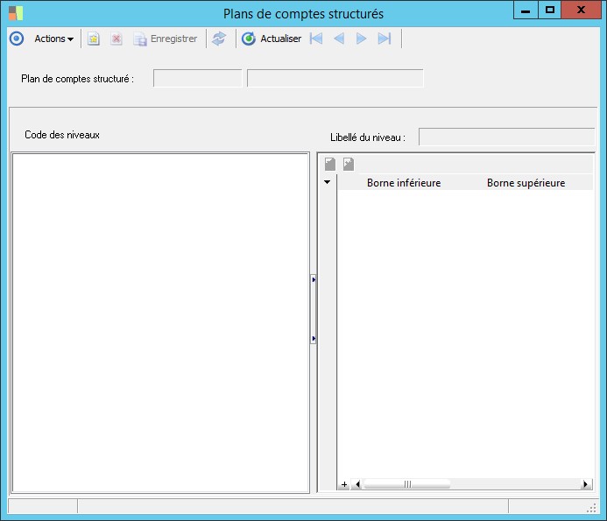
Task: Open the grid's black triangle selector dropdown
Action: (x=328, y=182)
